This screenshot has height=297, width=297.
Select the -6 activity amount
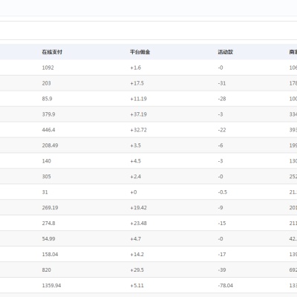221,146
